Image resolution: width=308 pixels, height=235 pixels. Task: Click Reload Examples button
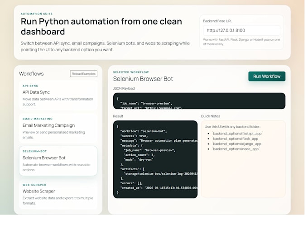(x=83, y=74)
